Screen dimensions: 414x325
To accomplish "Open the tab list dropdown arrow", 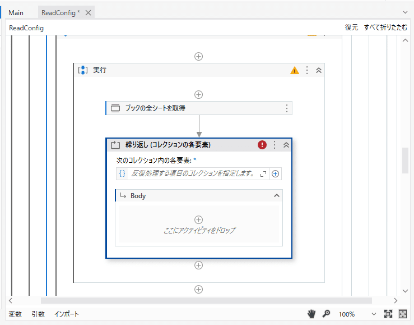I will click(405, 12).
